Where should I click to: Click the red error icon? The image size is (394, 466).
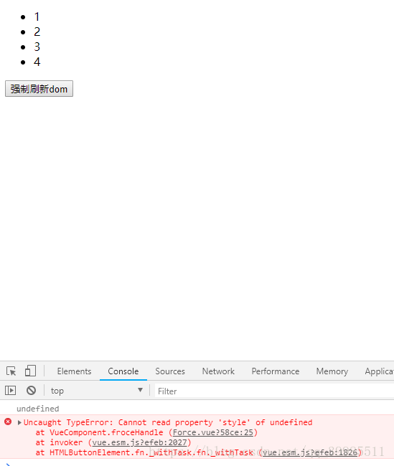pos(8,422)
